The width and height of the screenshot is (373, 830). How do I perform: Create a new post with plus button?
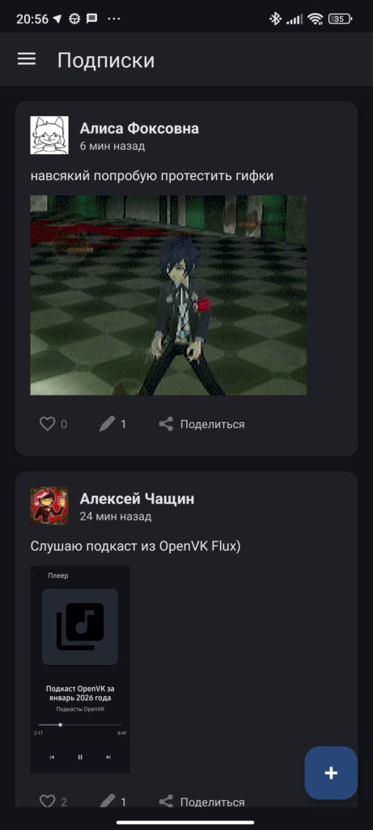click(331, 772)
